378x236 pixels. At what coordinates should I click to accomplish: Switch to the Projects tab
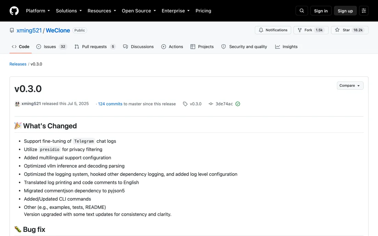[x=202, y=47]
